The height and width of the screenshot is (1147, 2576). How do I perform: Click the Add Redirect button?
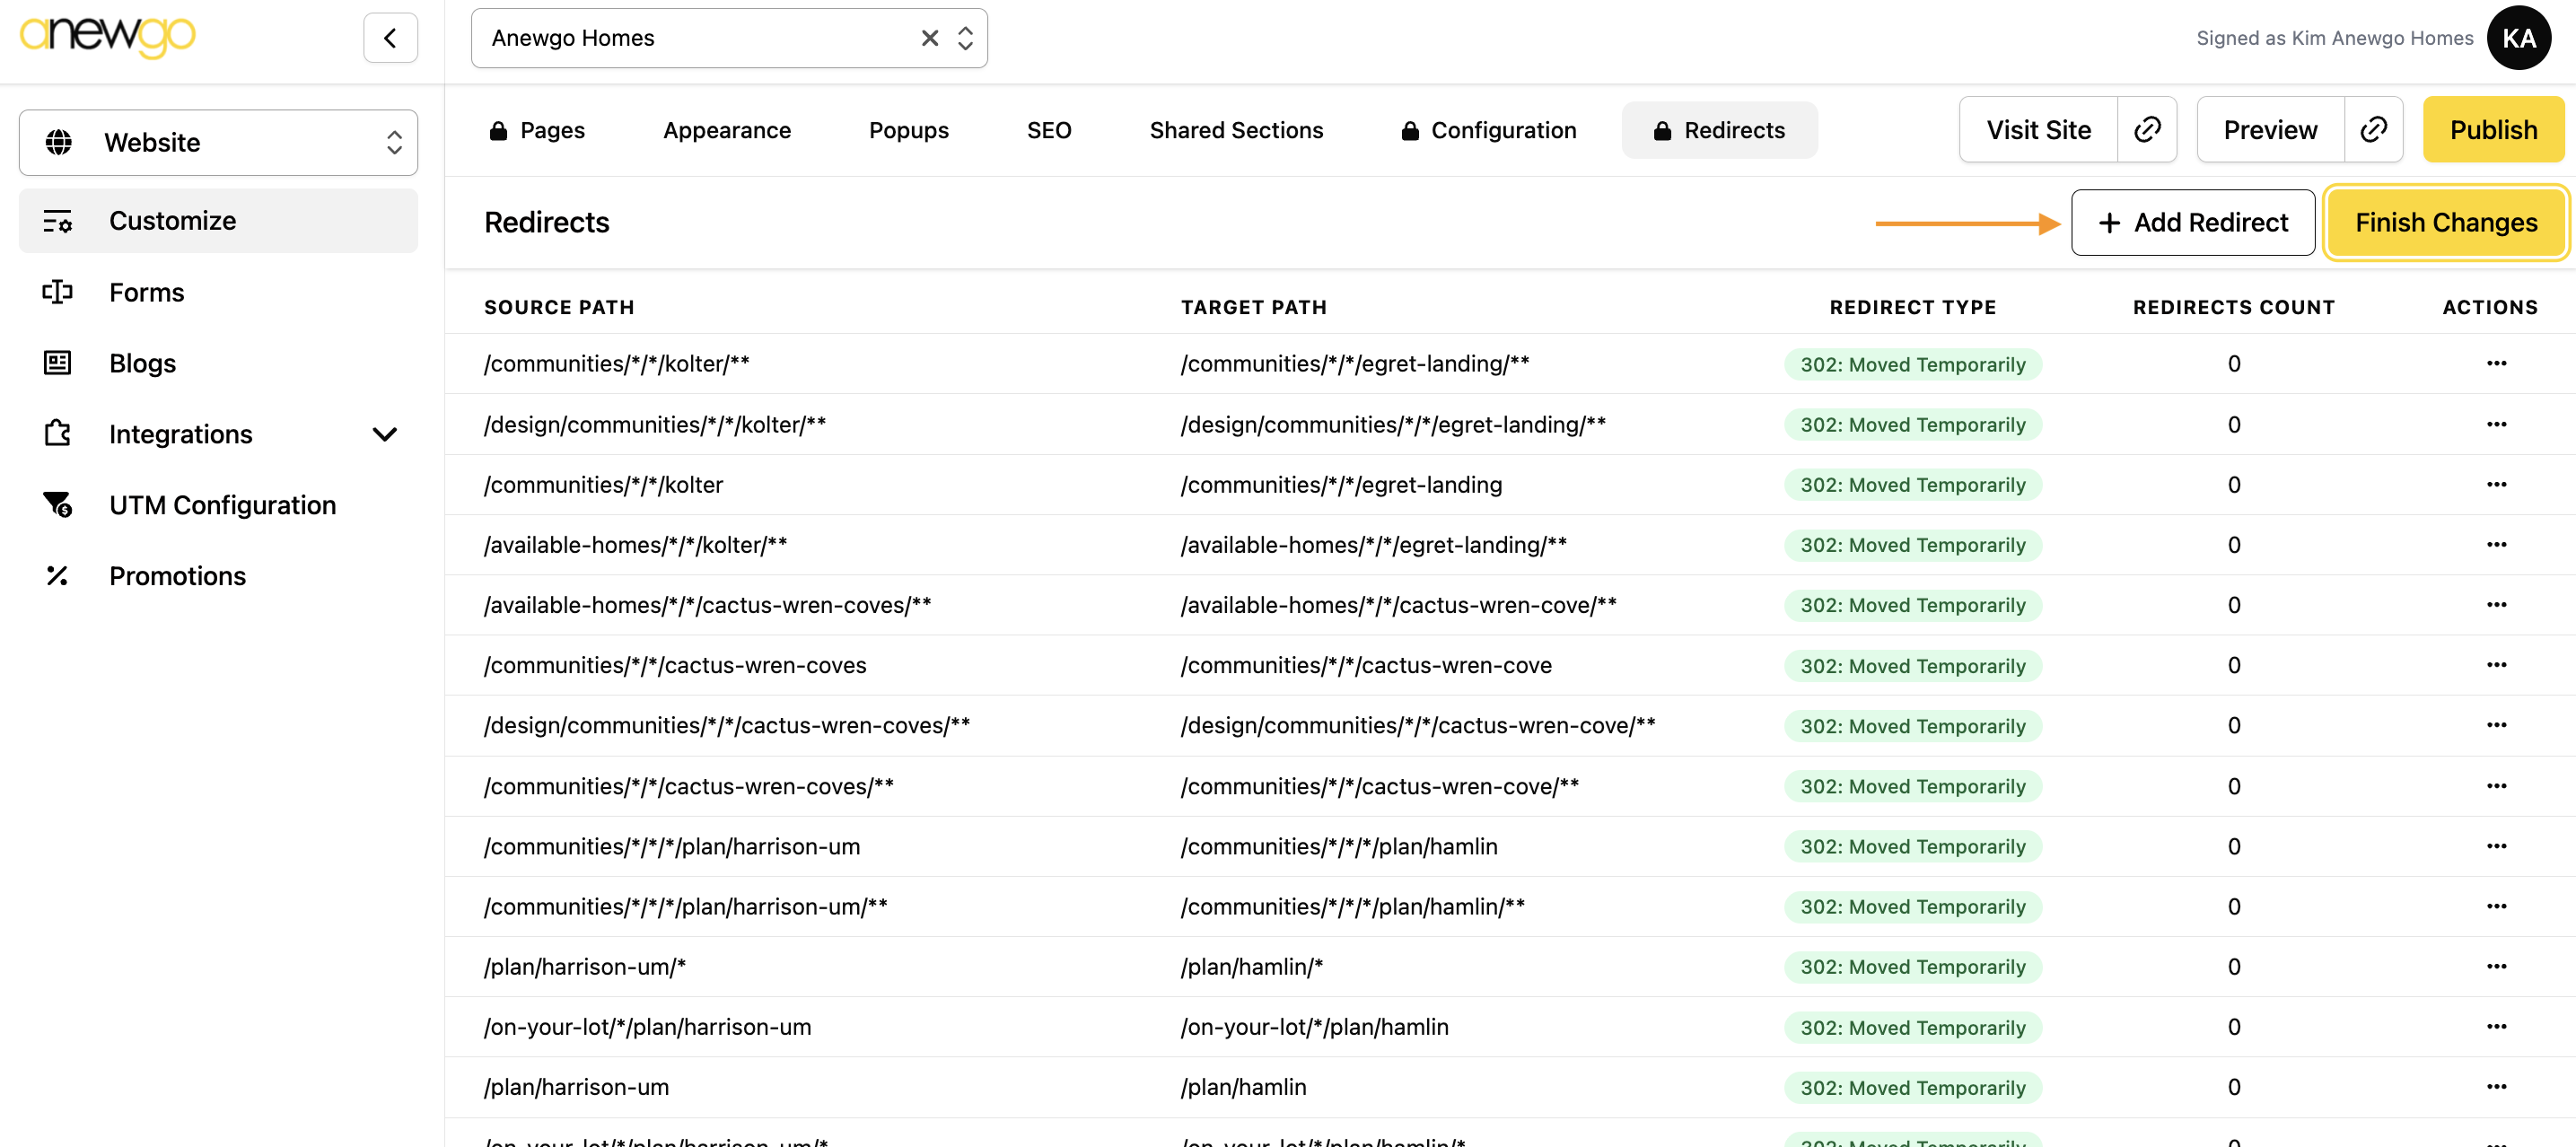2192,223
